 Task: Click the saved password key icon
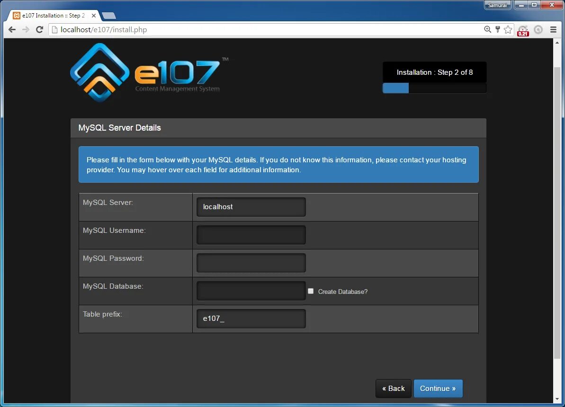coord(498,29)
